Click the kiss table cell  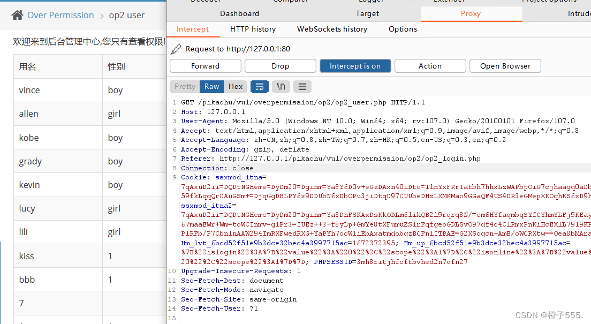point(58,256)
